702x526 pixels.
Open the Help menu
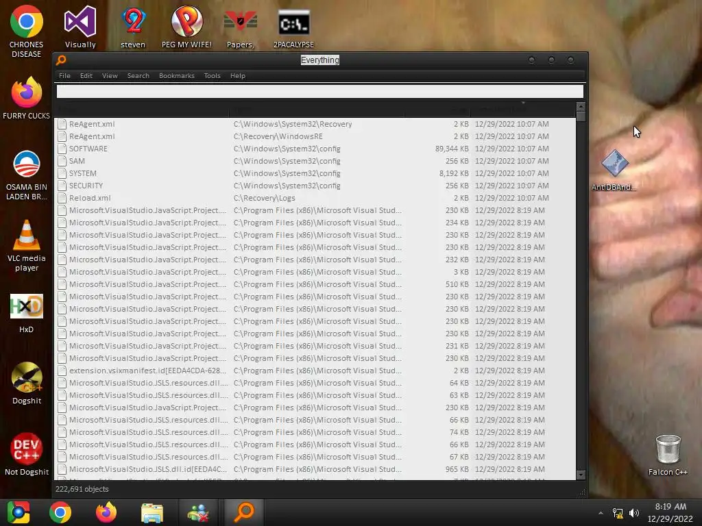[238, 75]
